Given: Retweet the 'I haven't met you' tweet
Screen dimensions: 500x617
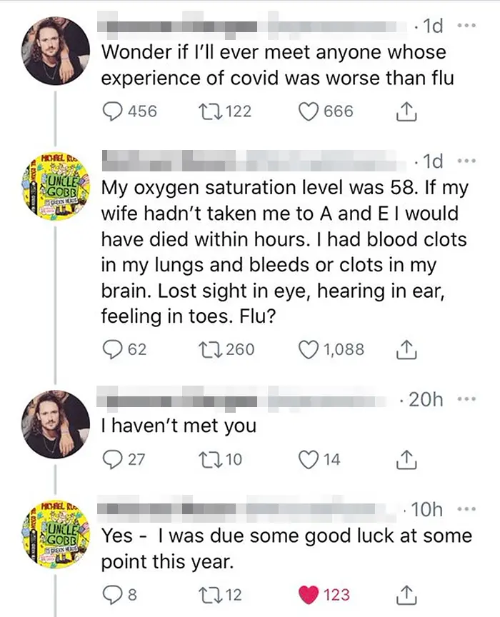Looking at the screenshot, I should (208, 459).
